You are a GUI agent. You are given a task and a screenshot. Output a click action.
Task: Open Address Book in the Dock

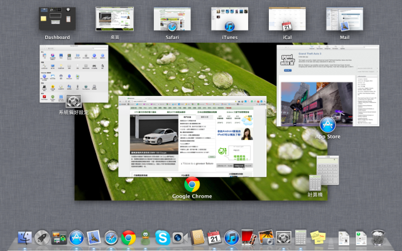197,237
